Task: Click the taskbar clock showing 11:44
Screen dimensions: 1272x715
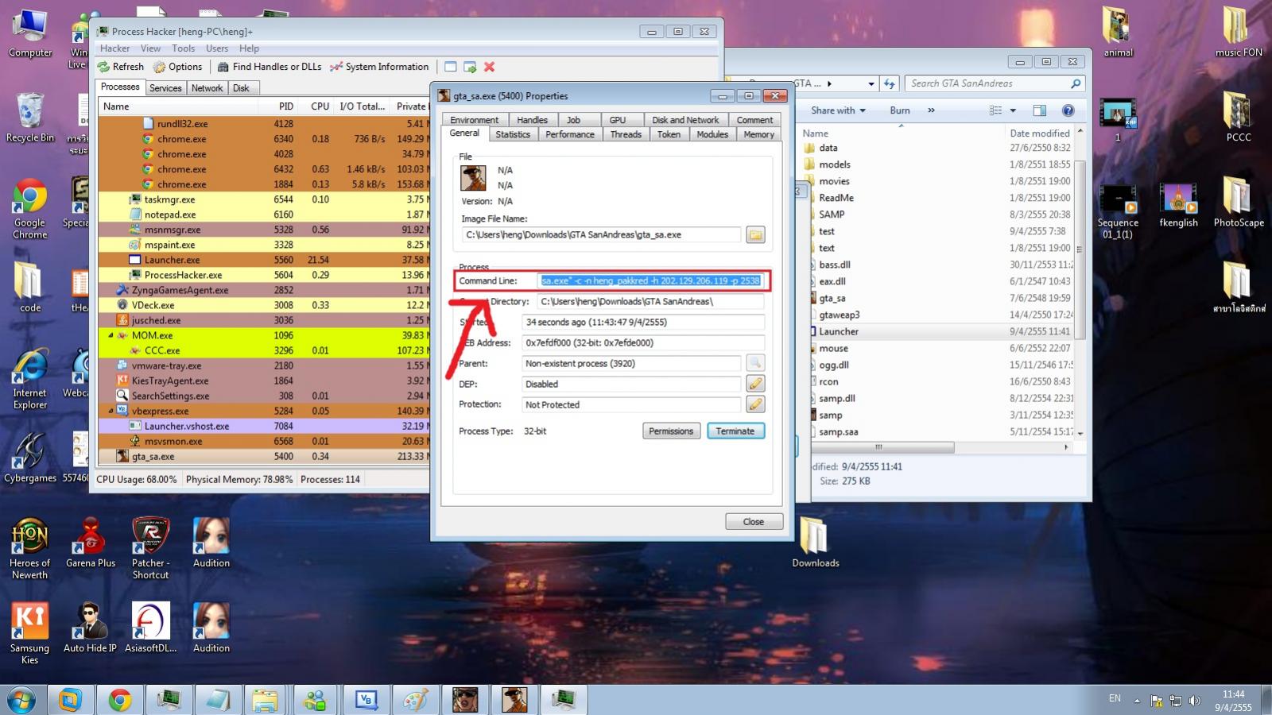Action: 1233,700
